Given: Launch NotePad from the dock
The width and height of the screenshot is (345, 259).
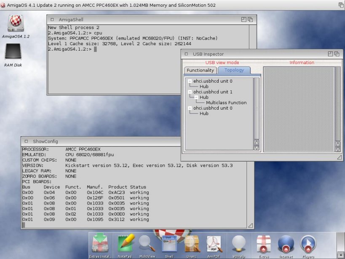Looking at the screenshot, I should point(126,244).
